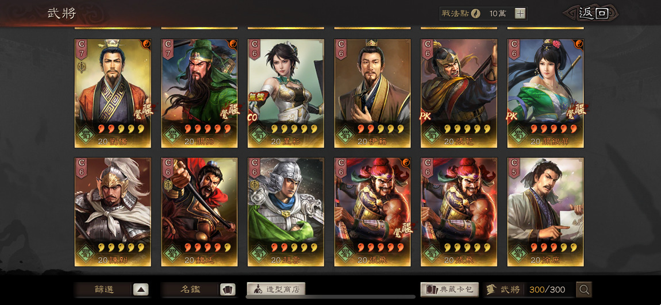Select the 關羽 officer card
The height and width of the screenshot is (305, 661).
(x=199, y=93)
